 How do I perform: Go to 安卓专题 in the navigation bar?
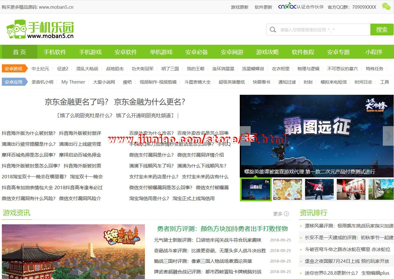(338, 52)
